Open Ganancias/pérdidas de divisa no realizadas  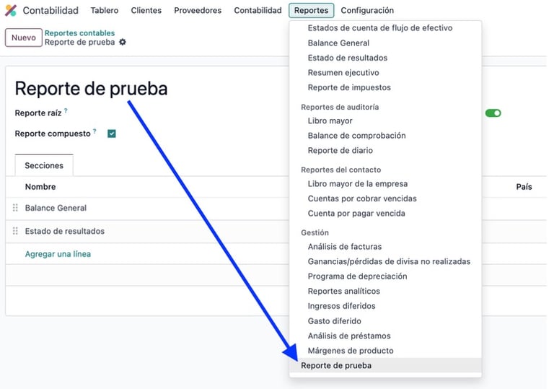389,261
